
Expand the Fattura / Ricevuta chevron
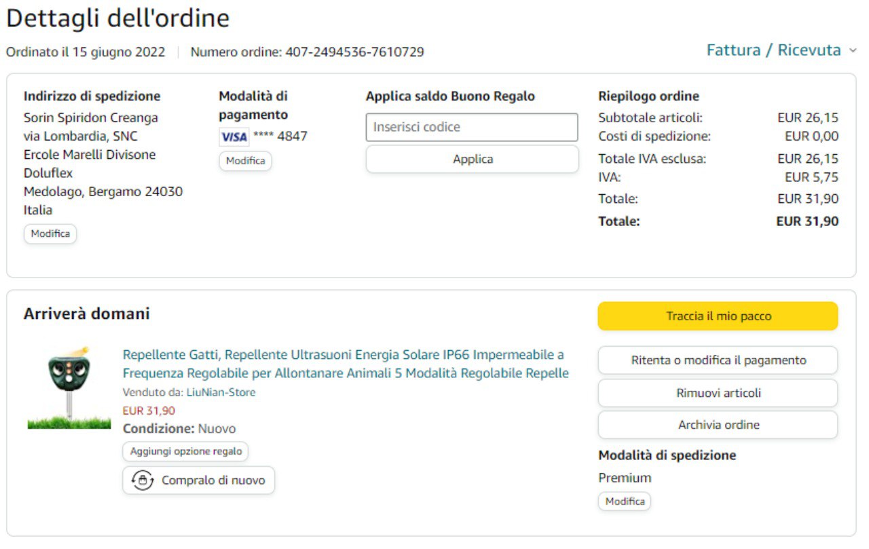click(853, 51)
